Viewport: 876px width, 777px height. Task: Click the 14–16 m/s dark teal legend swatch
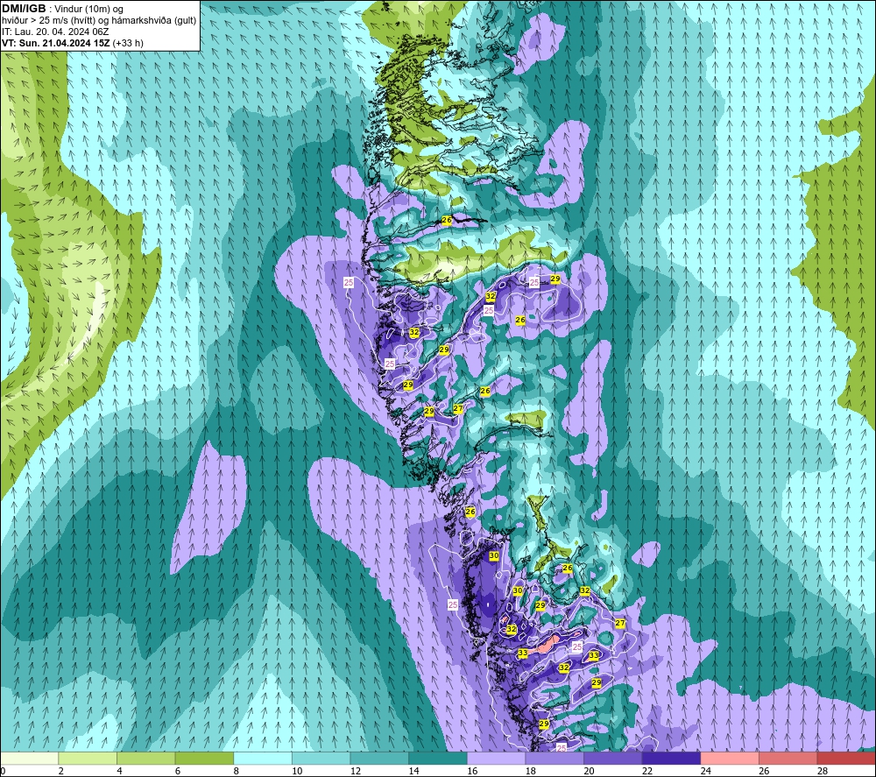pos(438,759)
